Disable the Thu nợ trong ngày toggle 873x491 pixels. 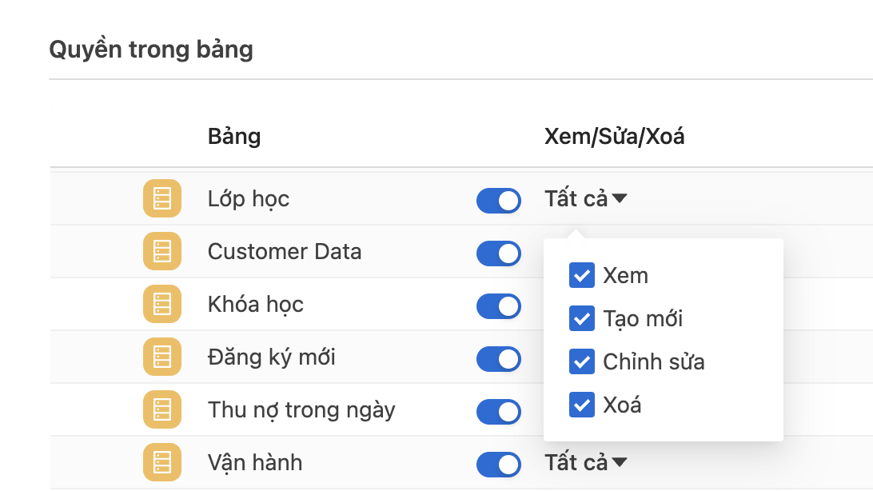pos(498,412)
